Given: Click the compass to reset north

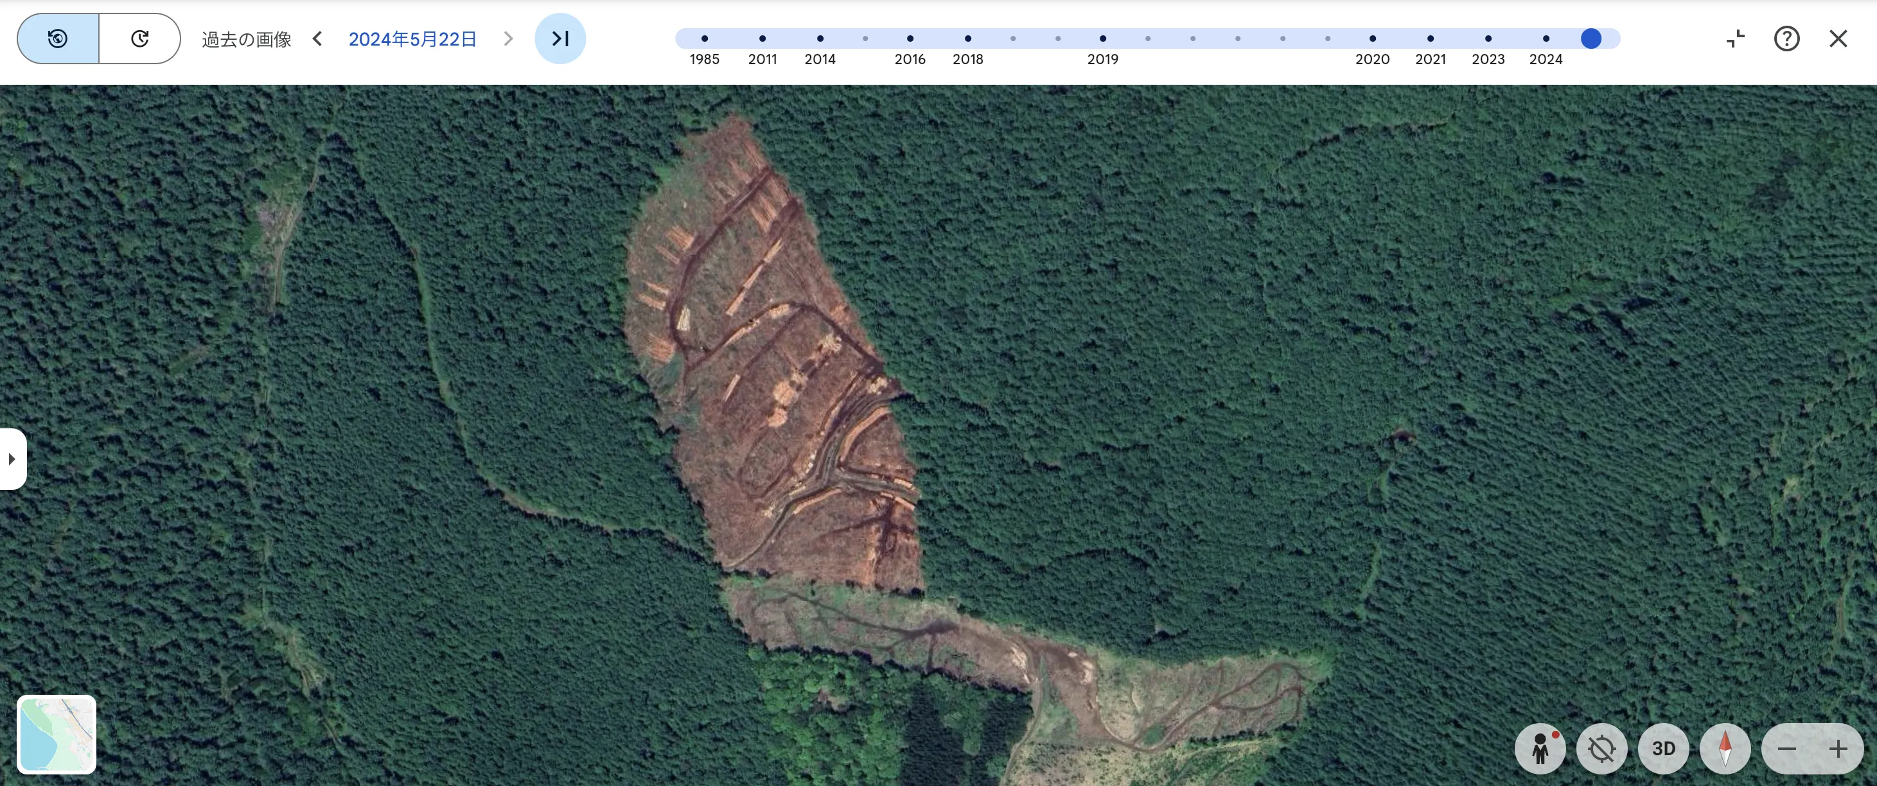Looking at the screenshot, I should 1725,748.
